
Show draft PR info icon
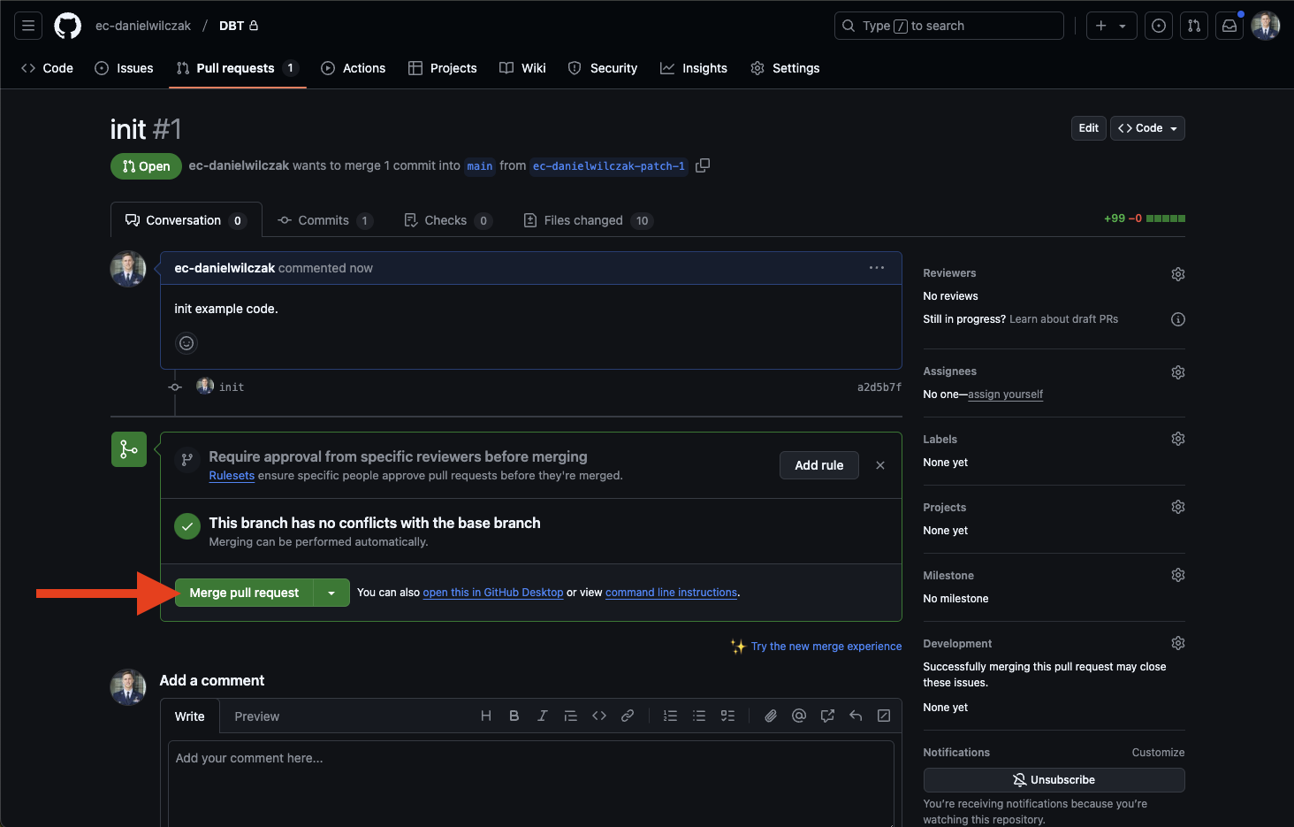click(1177, 319)
